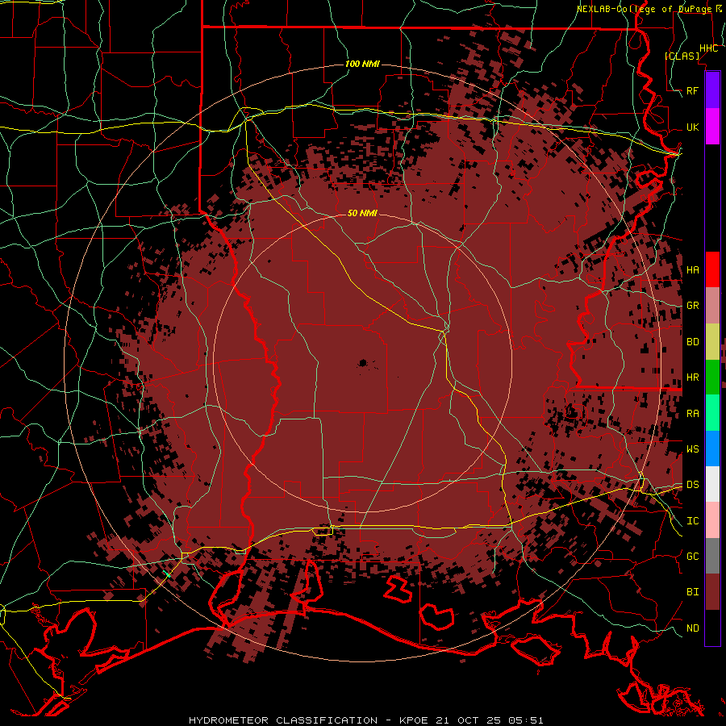Viewport: 726px width, 726px height.
Task: Select the "DS" legend label
Action: tap(692, 484)
